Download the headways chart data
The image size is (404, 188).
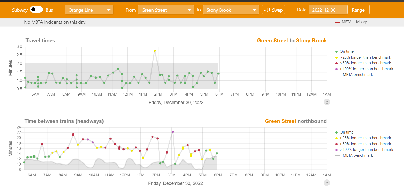327,183
